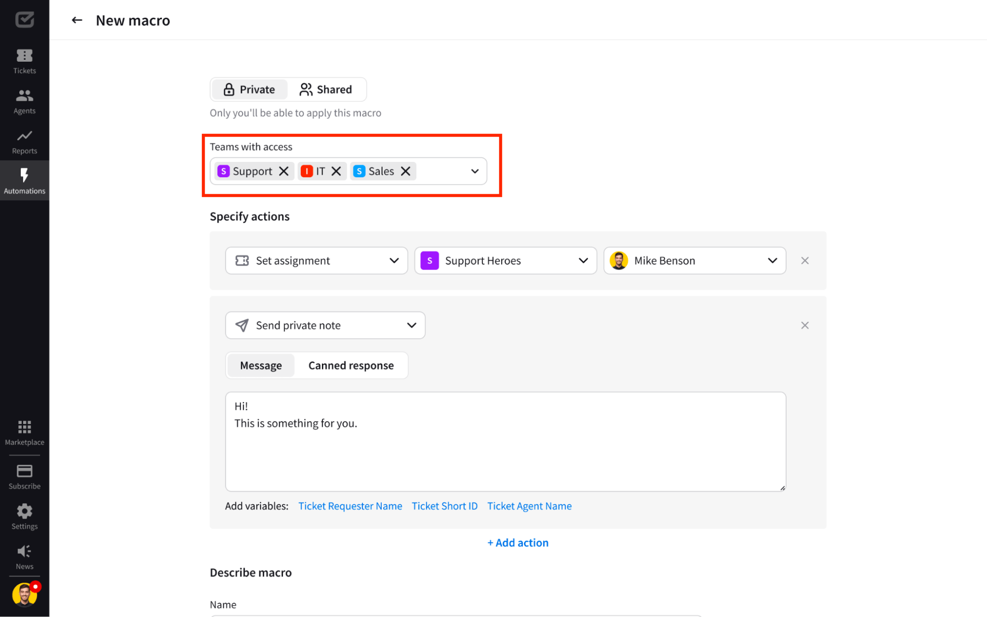Remove the Sales team tag

pyautogui.click(x=405, y=171)
